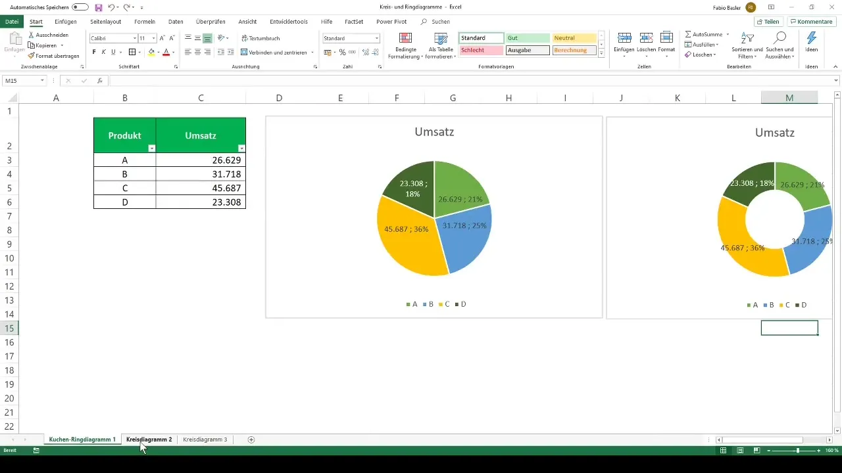Open the text orientation options
The height and width of the screenshot is (473, 842).
tap(222, 38)
